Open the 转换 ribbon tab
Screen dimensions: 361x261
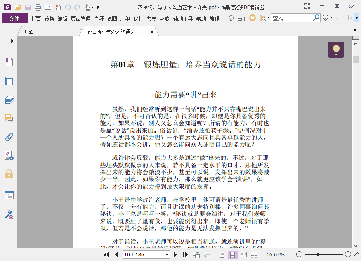click(x=49, y=19)
